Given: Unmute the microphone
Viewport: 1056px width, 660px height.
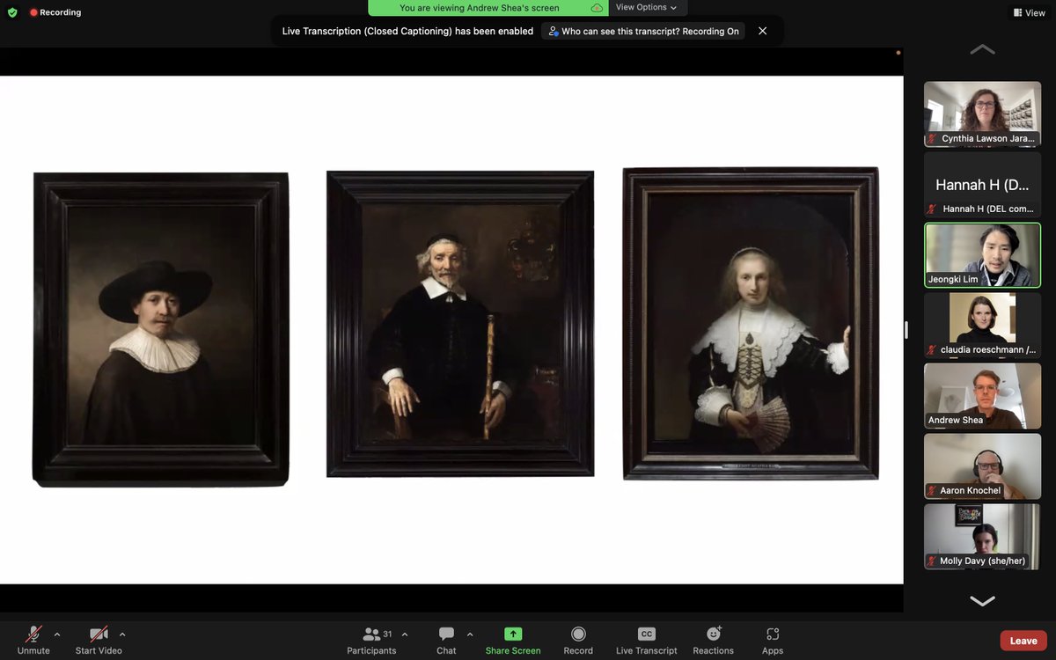Looking at the screenshot, I should click(33, 640).
